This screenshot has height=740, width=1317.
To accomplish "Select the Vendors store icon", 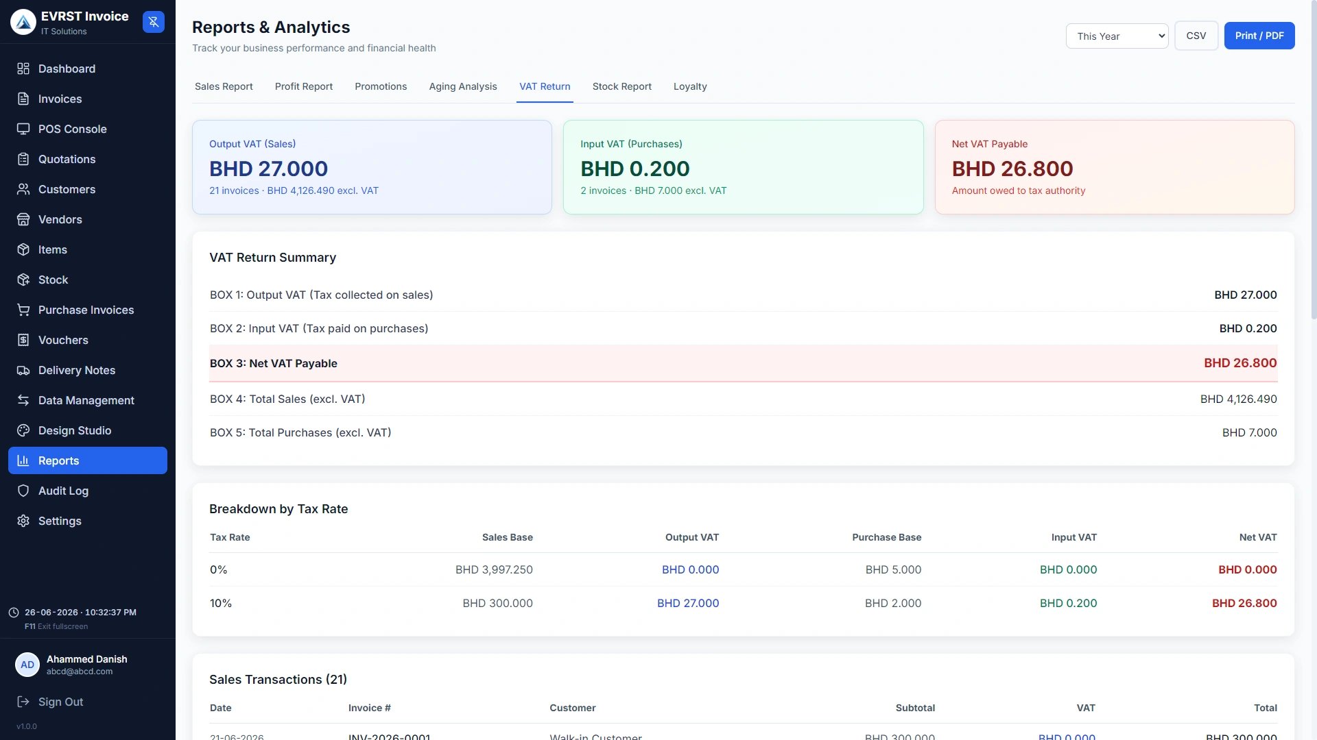I will tap(23, 219).
